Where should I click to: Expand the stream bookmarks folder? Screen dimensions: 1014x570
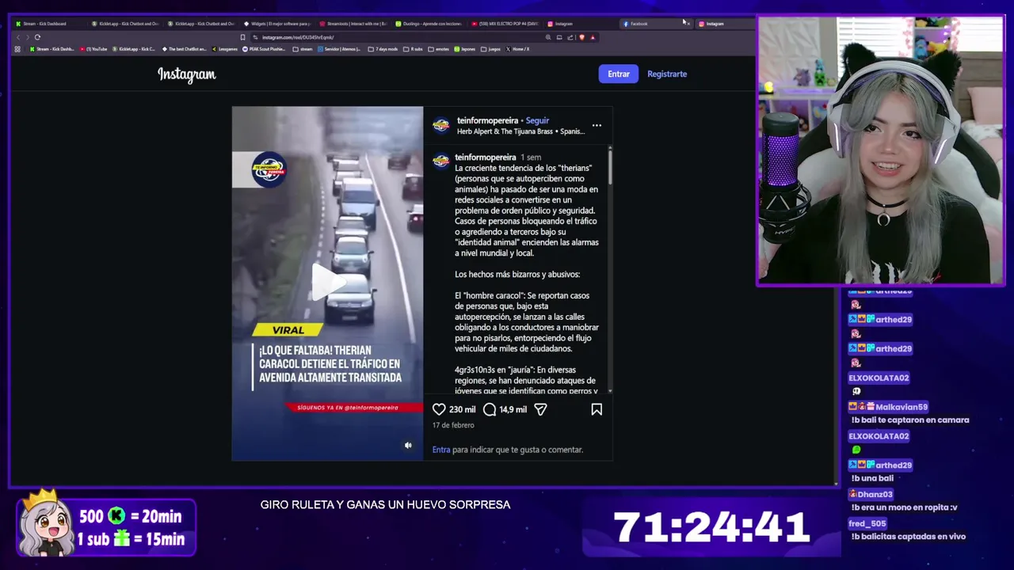[x=303, y=49]
